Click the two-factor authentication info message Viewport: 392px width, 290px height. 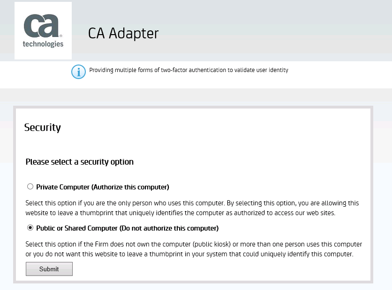(x=189, y=70)
